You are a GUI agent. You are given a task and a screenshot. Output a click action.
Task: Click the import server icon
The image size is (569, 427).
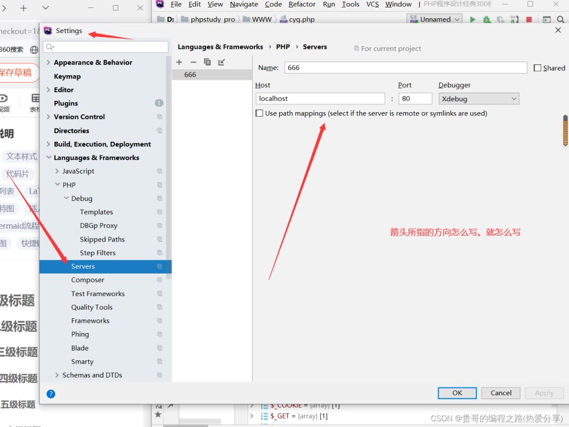click(x=221, y=62)
